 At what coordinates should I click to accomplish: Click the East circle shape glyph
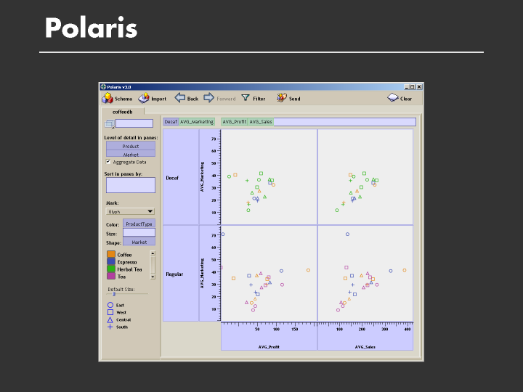[x=110, y=305]
